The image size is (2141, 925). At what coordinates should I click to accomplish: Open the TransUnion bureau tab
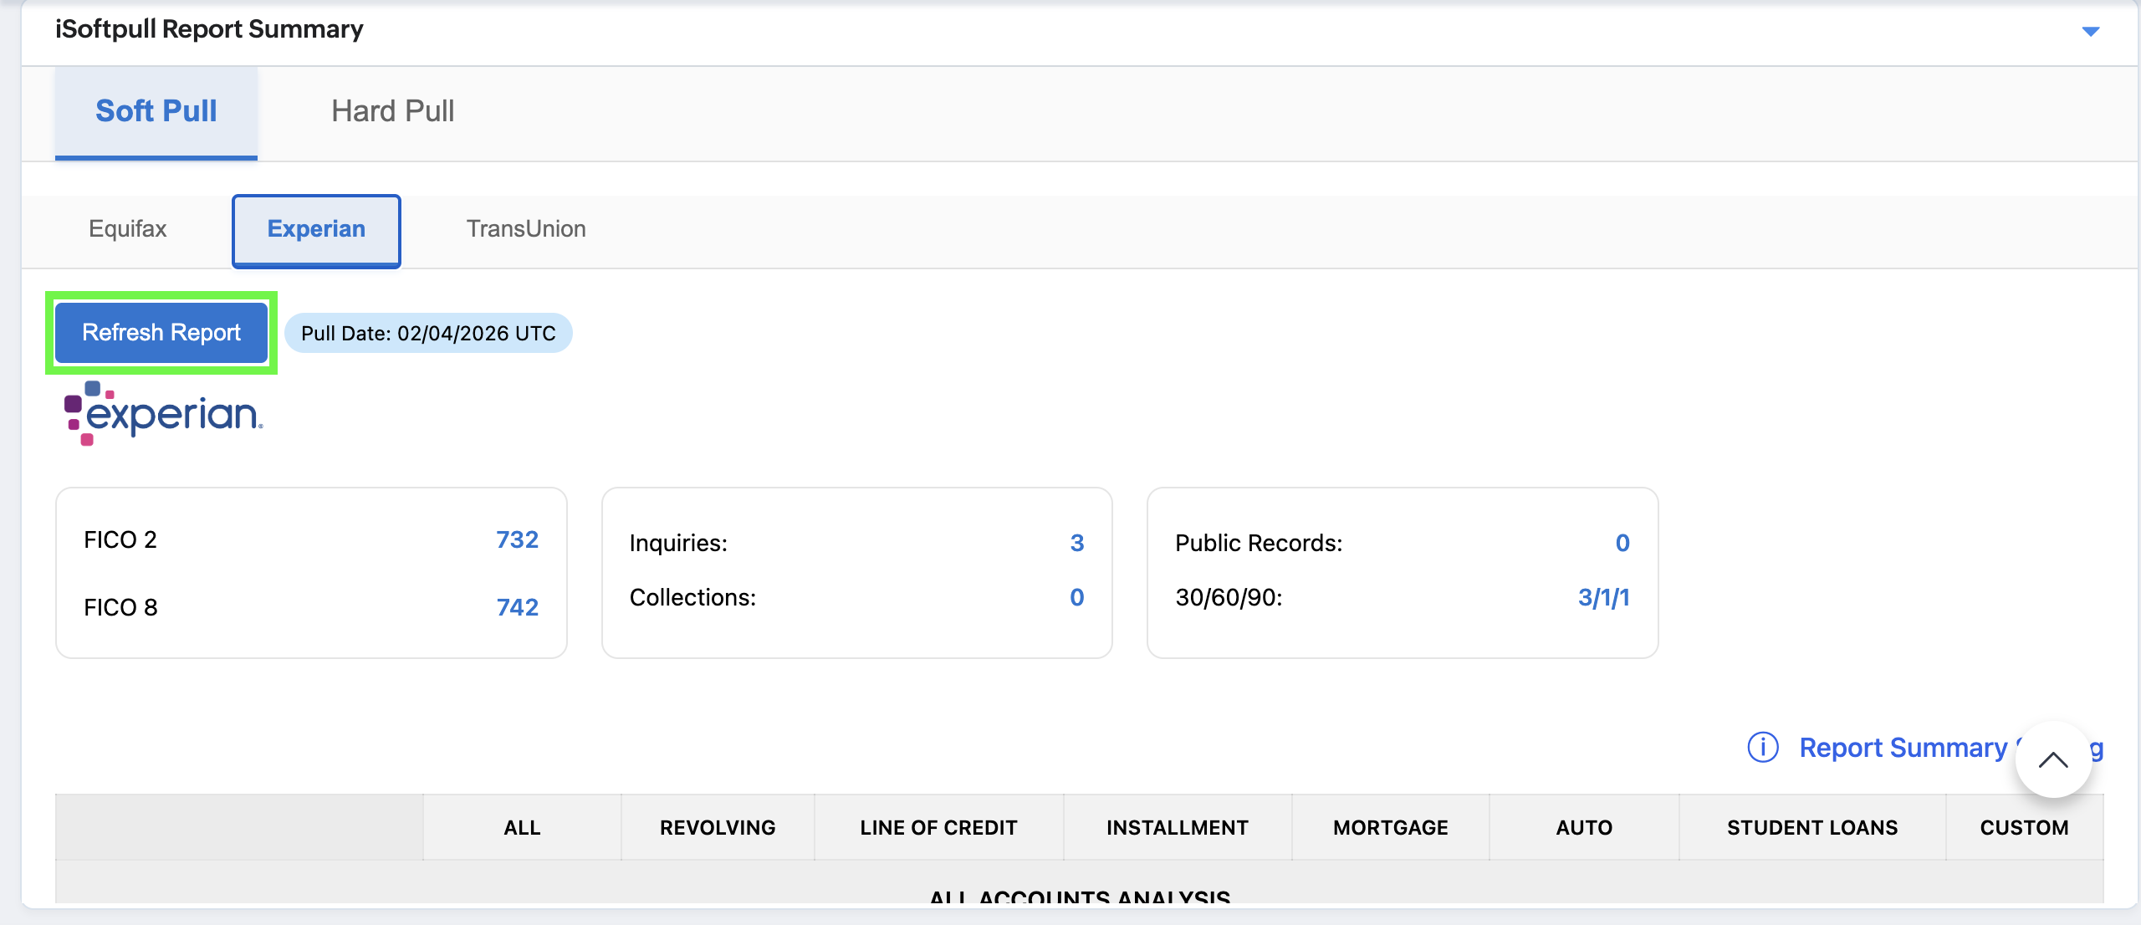point(526,229)
